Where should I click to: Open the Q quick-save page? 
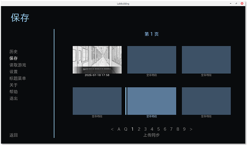click(x=126, y=129)
